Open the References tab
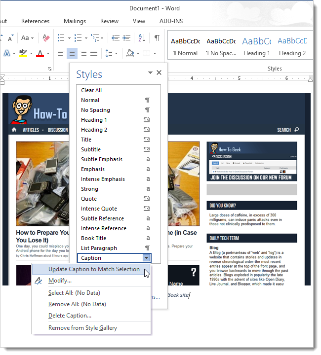Viewport: 321px width, 355px height. point(36,21)
